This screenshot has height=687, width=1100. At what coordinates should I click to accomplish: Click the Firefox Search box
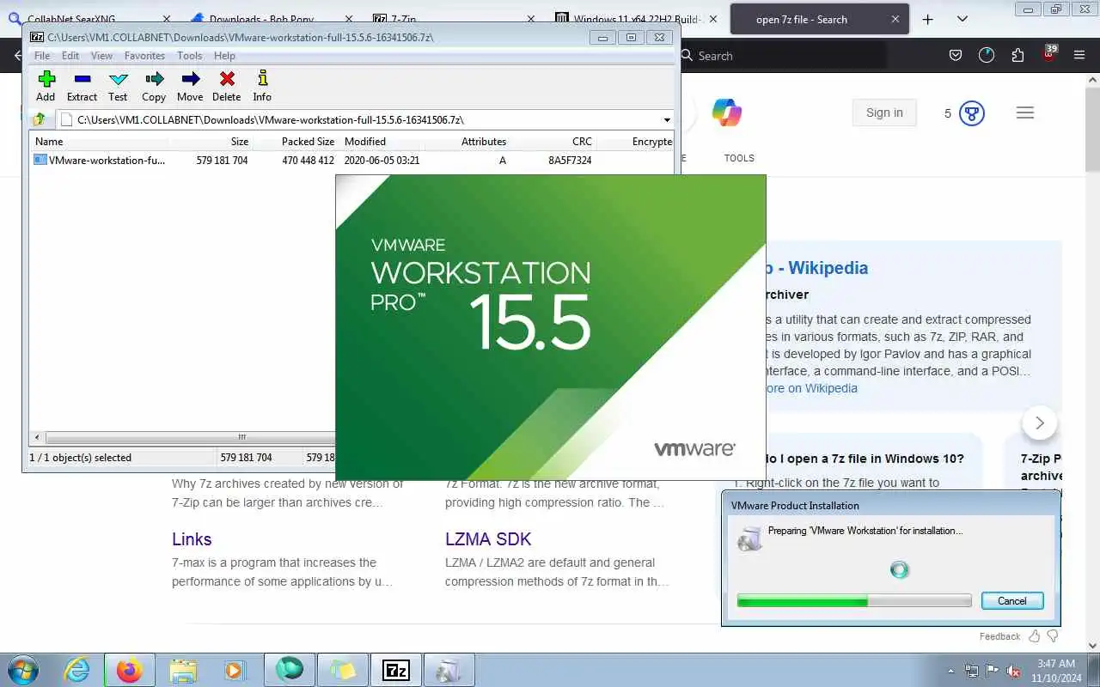[x=782, y=56]
